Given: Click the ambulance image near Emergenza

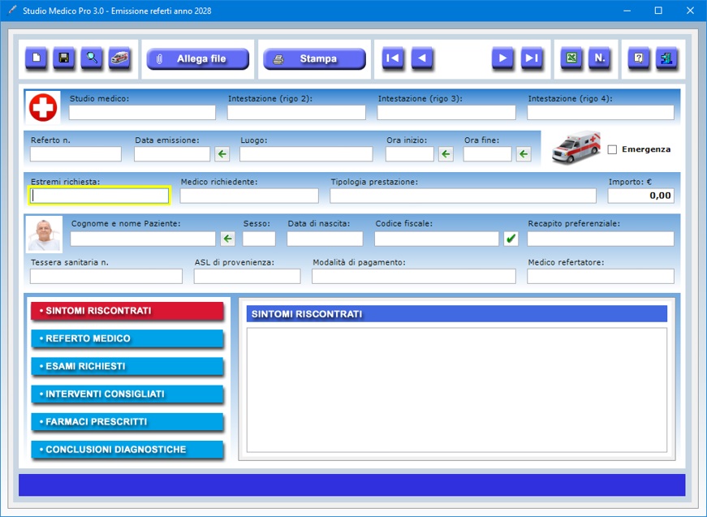Looking at the screenshot, I should [x=576, y=148].
